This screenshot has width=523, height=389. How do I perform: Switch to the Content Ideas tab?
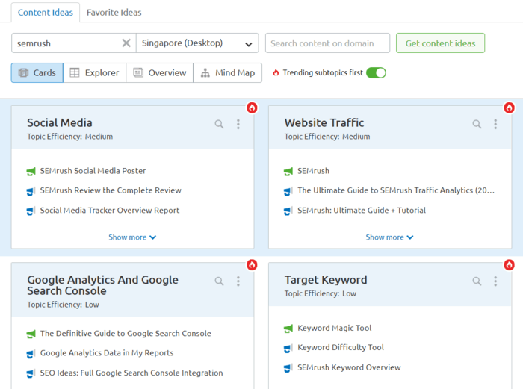[46, 13]
